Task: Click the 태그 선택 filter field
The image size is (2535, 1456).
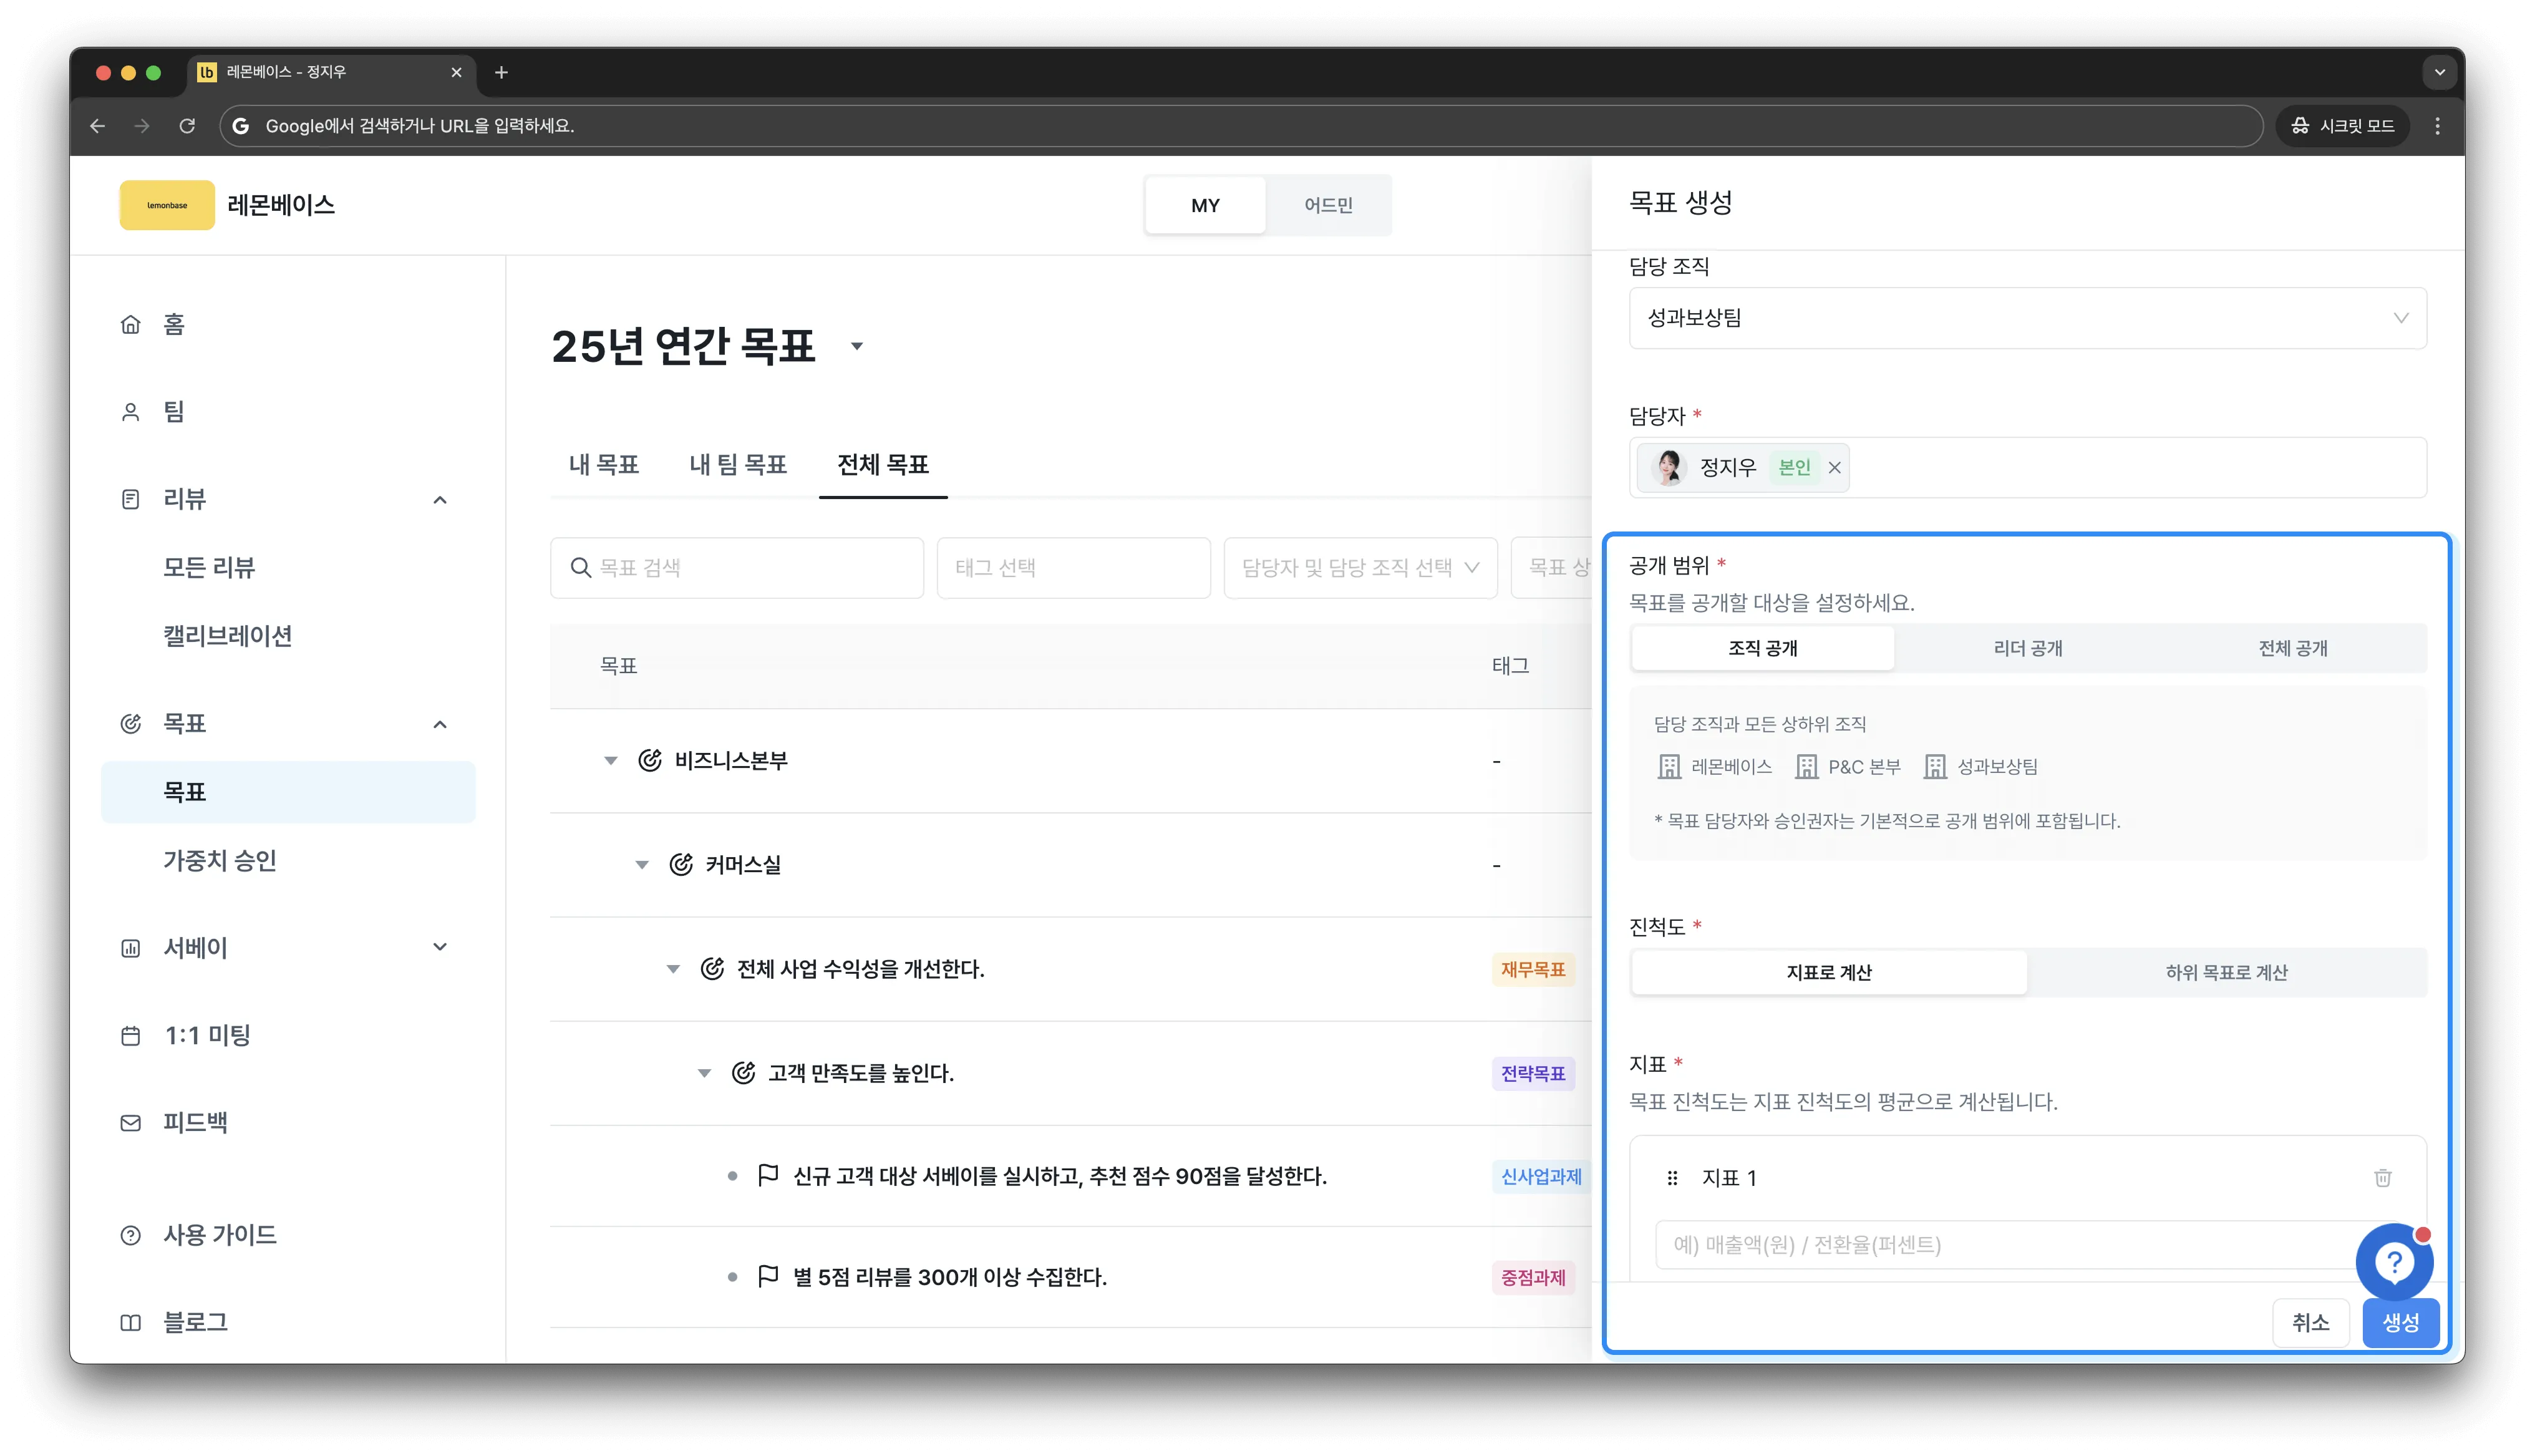Action: tap(1074, 568)
